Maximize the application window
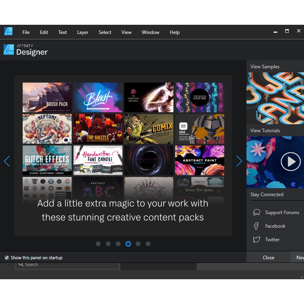The image size is (304, 304). tap(287, 31)
